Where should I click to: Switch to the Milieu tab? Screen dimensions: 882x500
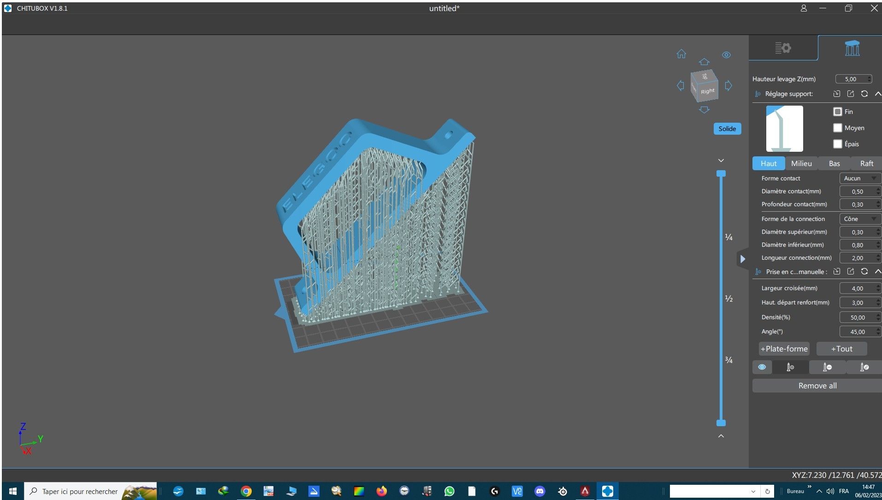[801, 163]
